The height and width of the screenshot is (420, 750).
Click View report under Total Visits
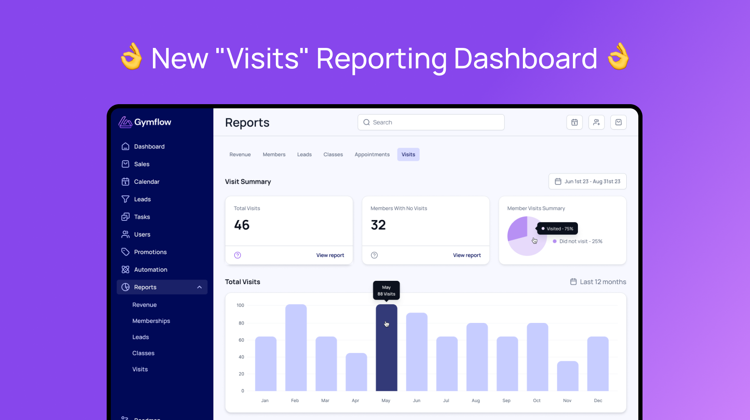click(x=330, y=255)
